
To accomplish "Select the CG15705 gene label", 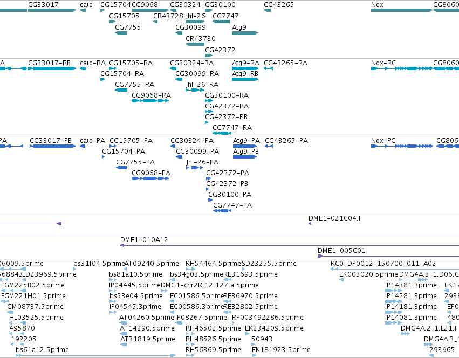I will coord(124,16).
